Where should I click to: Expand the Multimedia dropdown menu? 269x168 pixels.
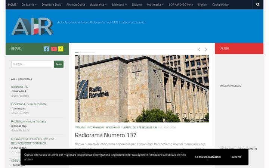pos(155,4)
